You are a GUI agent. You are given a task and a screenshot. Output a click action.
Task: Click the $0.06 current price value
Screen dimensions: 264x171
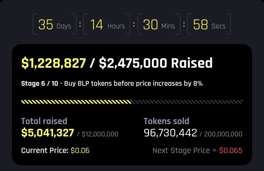pyautogui.click(x=80, y=151)
